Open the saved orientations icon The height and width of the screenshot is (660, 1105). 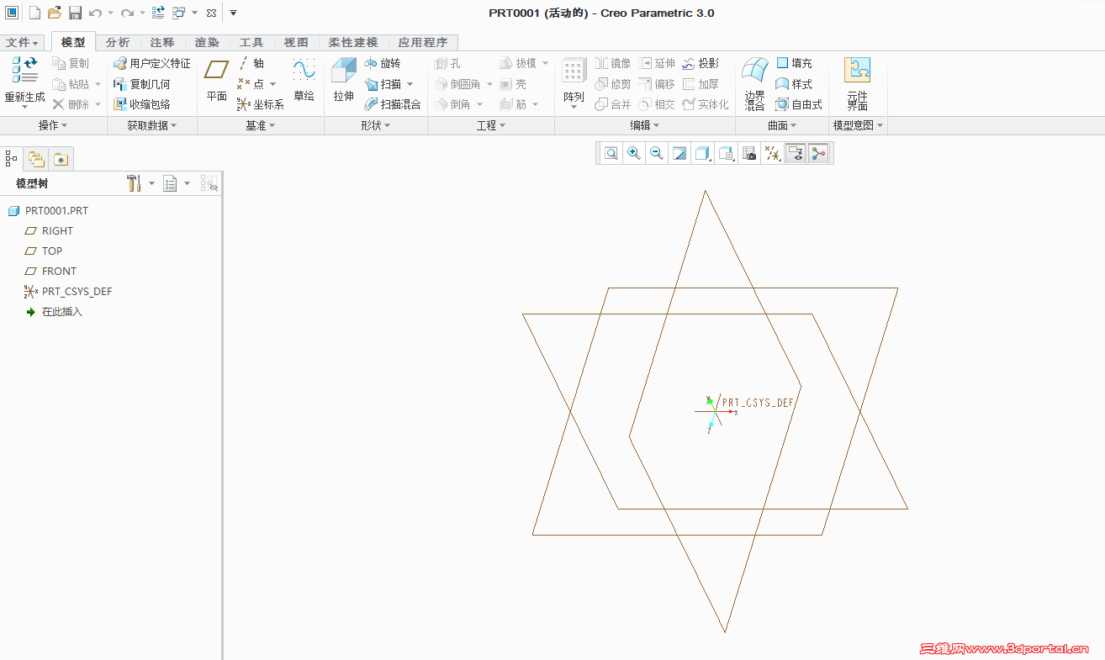pos(726,153)
